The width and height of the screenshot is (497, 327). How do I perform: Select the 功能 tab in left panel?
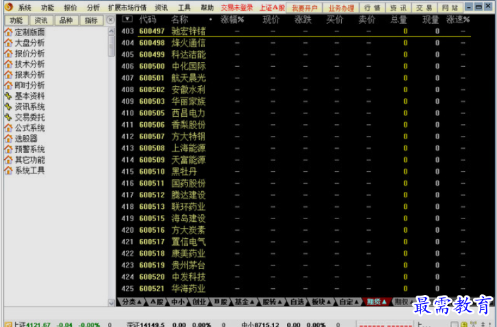point(16,20)
